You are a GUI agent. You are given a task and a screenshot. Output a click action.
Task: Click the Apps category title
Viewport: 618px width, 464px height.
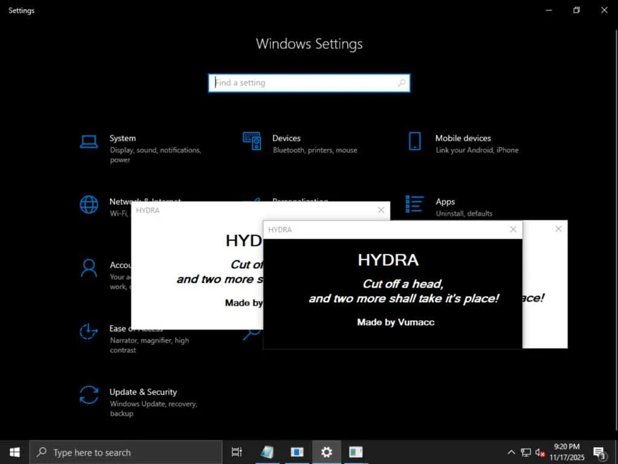tap(445, 202)
